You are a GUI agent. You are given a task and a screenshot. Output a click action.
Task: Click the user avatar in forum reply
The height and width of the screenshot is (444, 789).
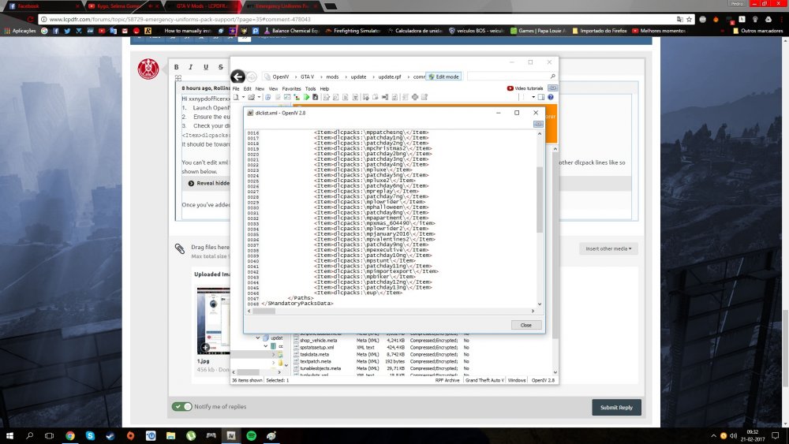click(x=148, y=69)
